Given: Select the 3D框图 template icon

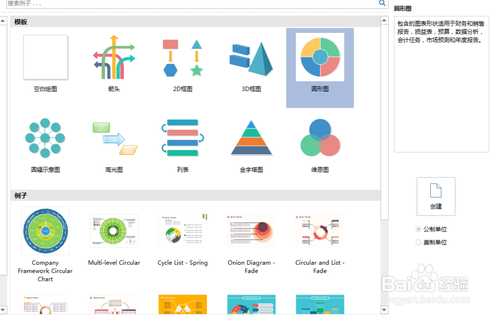Looking at the screenshot, I should coord(251,59).
